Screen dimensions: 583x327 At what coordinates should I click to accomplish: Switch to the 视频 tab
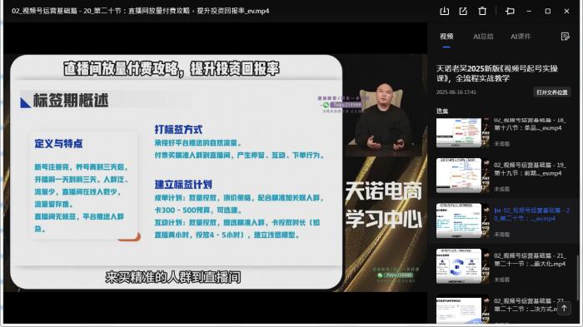click(446, 37)
